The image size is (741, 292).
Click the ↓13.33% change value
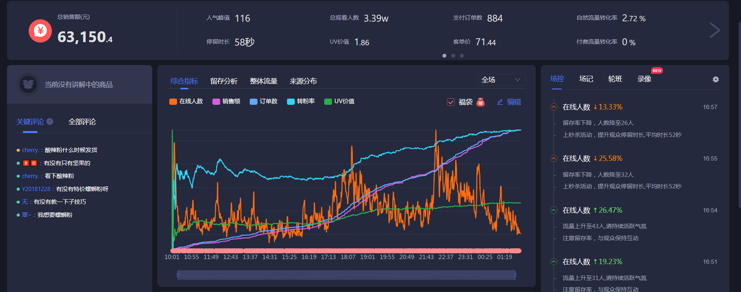[608, 107]
